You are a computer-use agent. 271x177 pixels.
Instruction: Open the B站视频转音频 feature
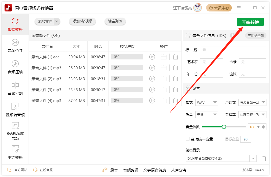click(x=15, y=131)
